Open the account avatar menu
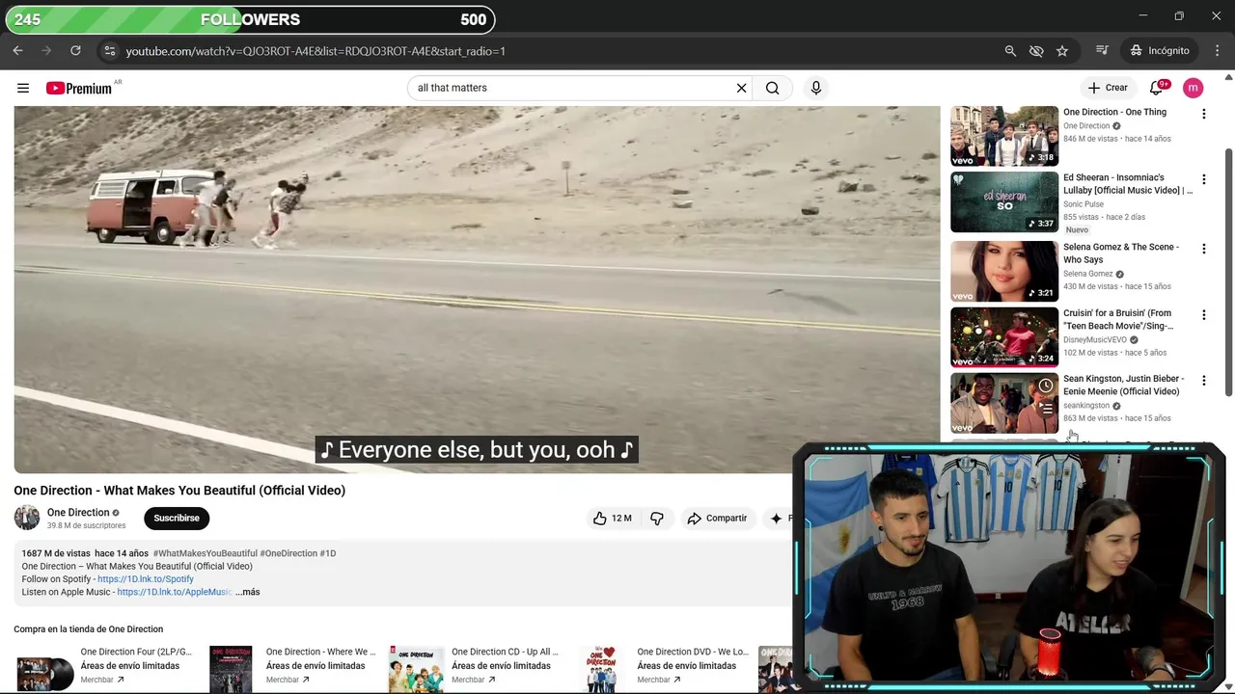1235x694 pixels. click(x=1193, y=88)
